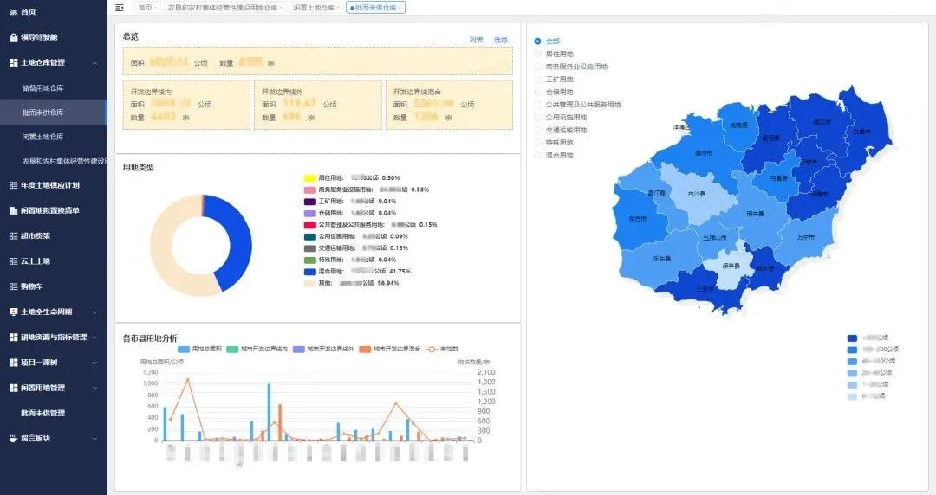Screen dimensions: 936x495
Task: Click the 项目一课树 grid icon
Action: point(13,363)
